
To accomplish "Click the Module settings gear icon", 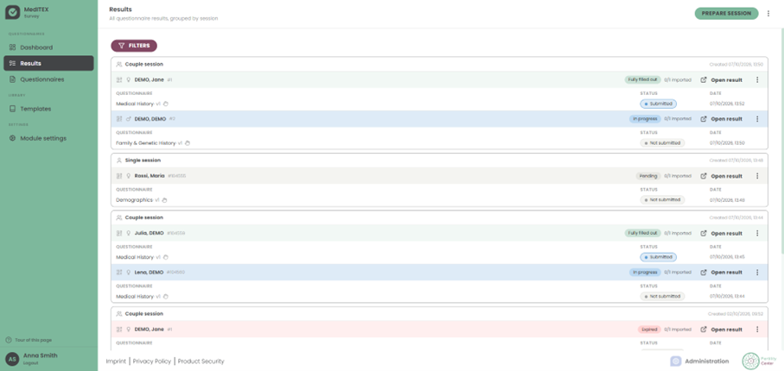I will coord(12,138).
